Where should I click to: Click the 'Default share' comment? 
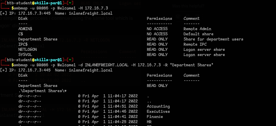point(199,34)
